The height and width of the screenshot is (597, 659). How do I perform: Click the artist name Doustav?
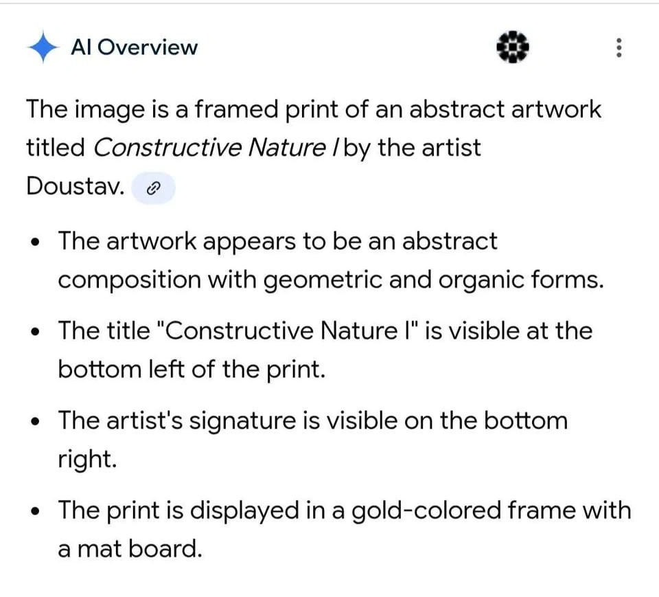76,186
